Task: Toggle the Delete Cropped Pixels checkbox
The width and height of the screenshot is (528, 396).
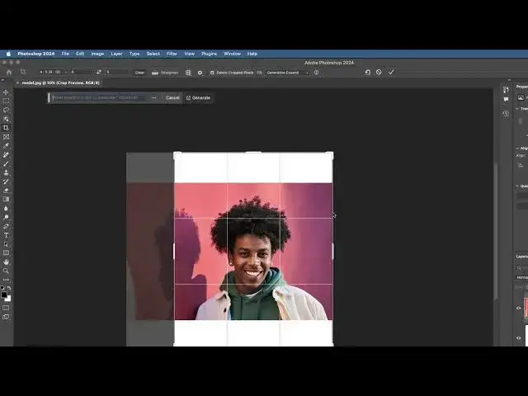Action: tap(212, 73)
